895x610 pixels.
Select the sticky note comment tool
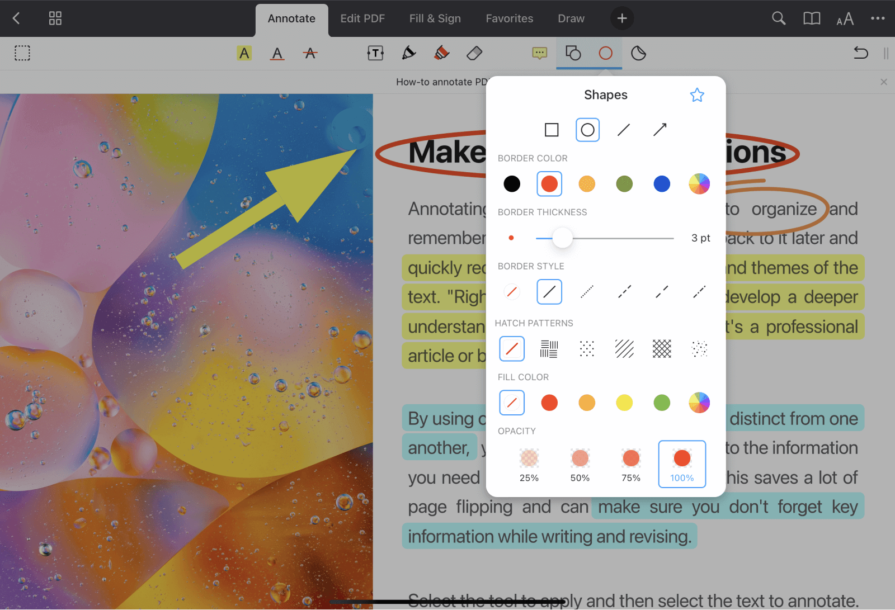pyautogui.click(x=539, y=53)
